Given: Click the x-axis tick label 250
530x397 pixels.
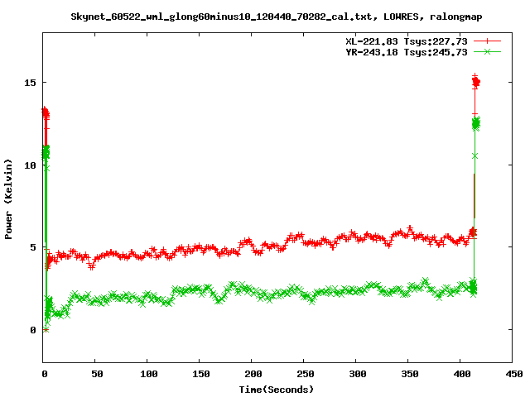Looking at the screenshot, I should pyautogui.click(x=306, y=374).
